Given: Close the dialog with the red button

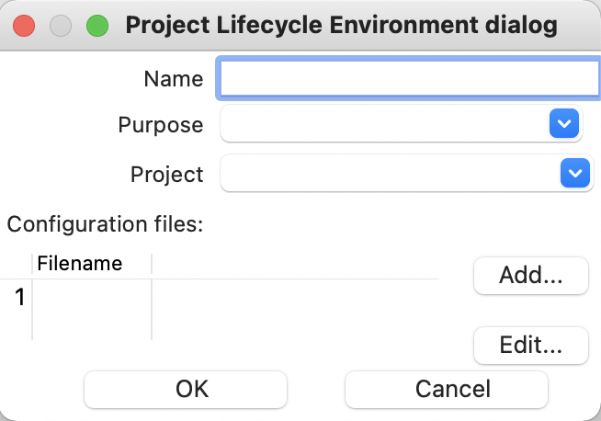Looking at the screenshot, I should point(25,26).
